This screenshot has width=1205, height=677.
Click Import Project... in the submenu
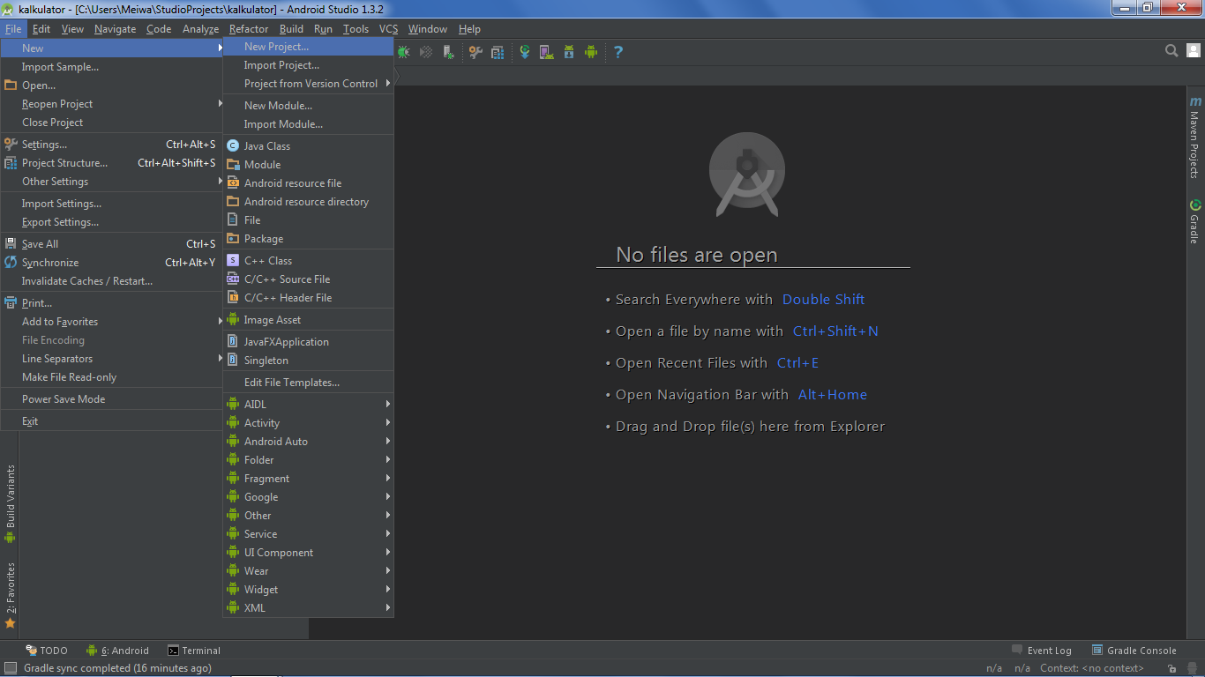[x=308, y=65]
